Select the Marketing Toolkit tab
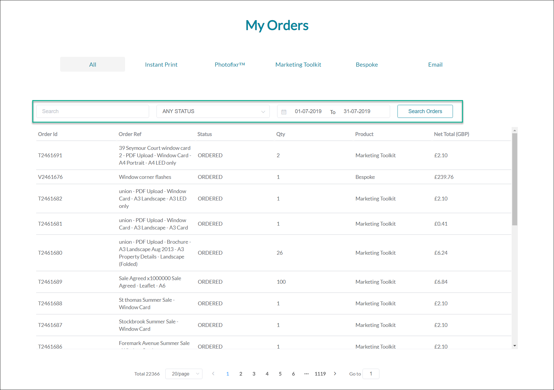The image size is (554, 390). coord(298,65)
